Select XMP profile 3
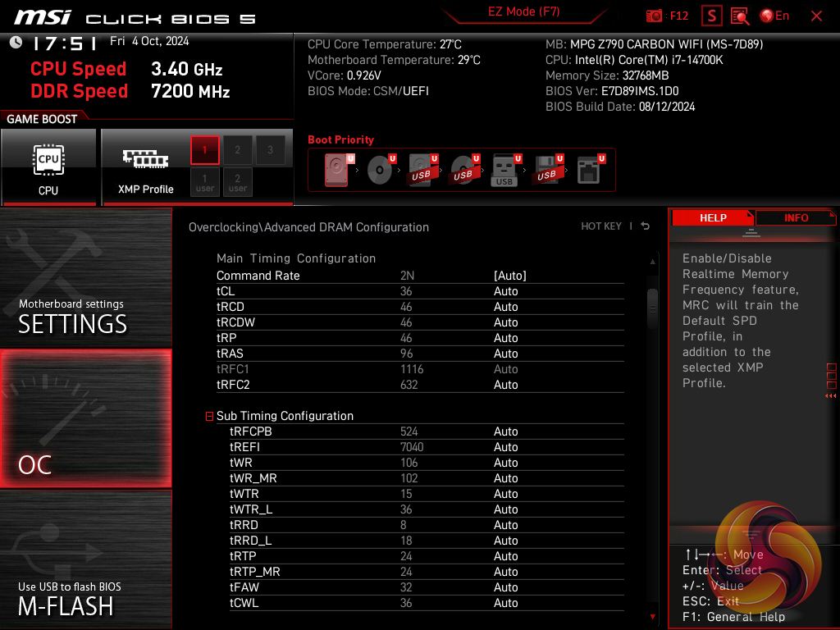 click(270, 150)
